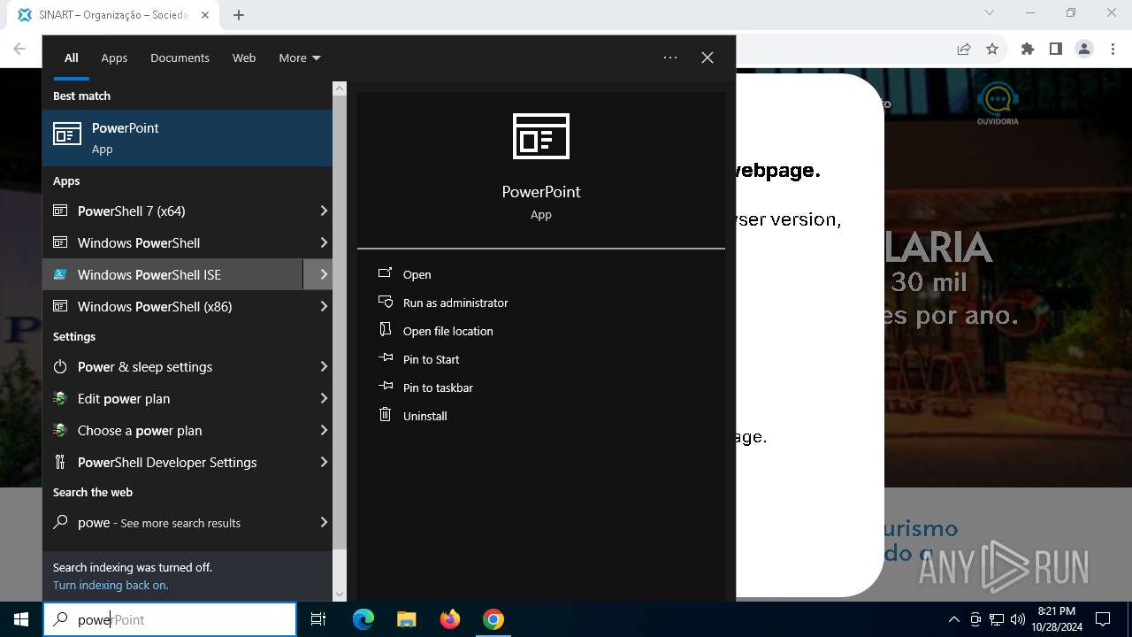
Task: Expand Edit power plan arrow
Action: click(x=324, y=398)
